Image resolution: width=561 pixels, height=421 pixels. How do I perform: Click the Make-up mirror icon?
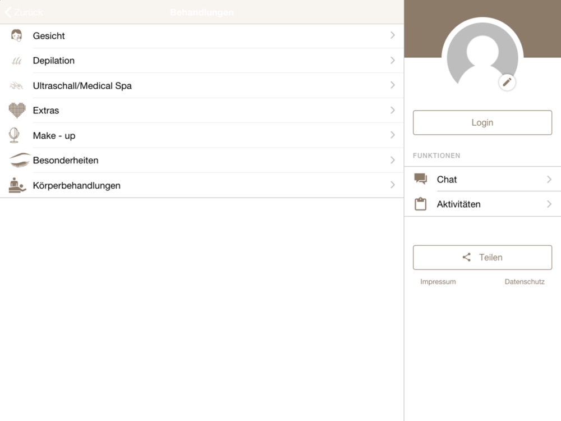(x=15, y=135)
